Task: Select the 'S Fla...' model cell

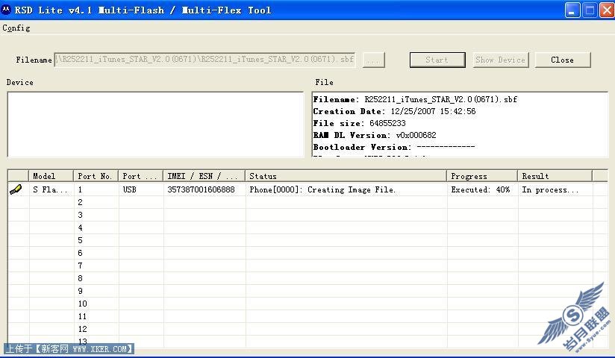Action: tap(51, 189)
